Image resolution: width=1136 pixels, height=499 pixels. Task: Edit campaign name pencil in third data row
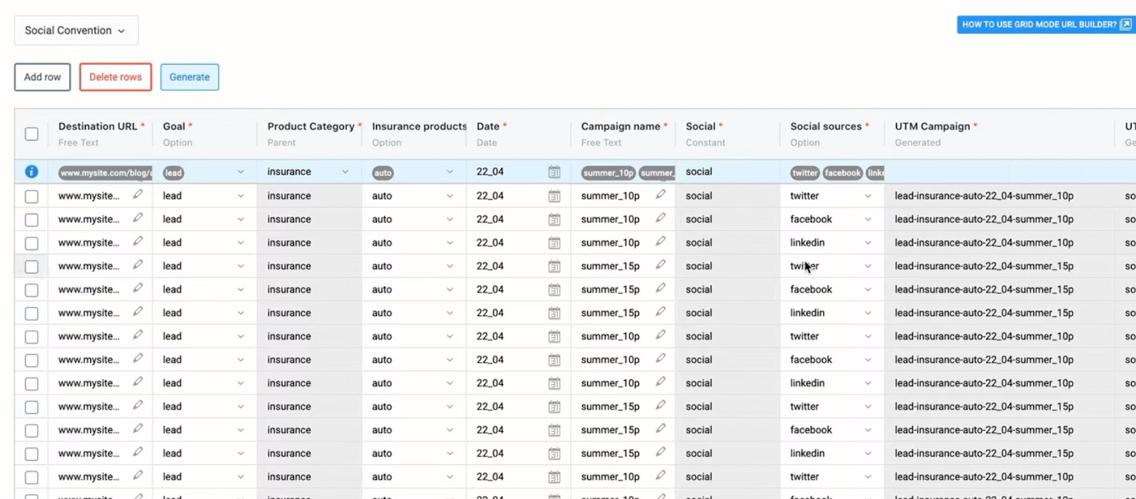[660, 241]
